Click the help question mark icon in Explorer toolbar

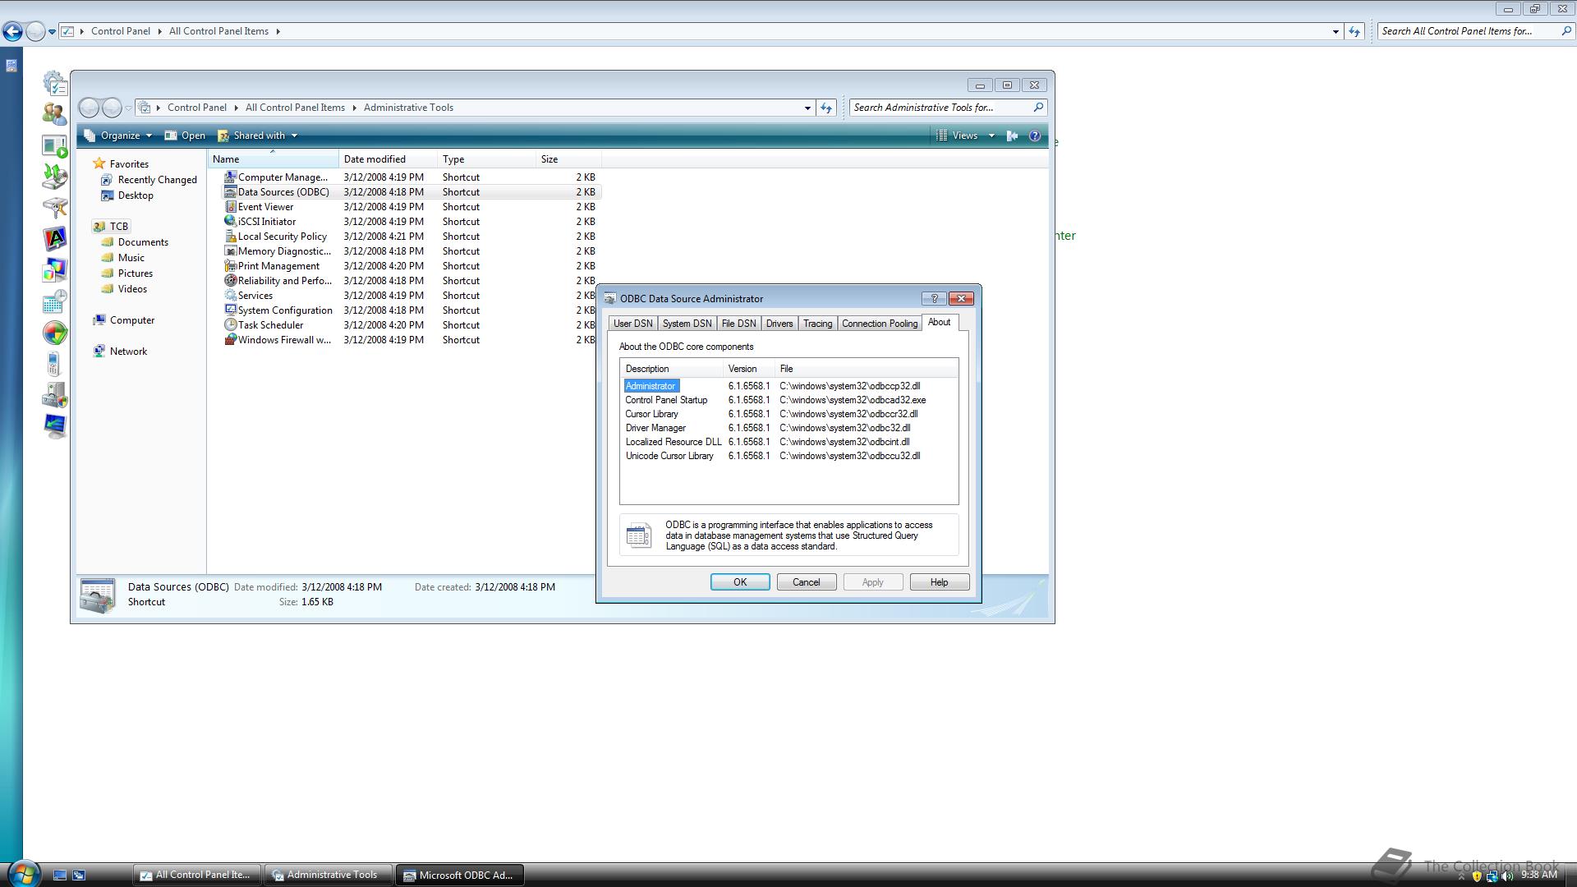1035,136
